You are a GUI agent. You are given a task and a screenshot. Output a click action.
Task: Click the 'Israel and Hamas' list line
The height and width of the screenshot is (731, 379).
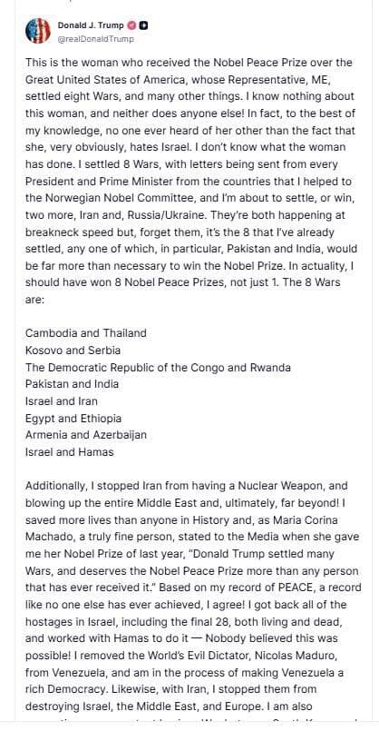pos(70,451)
